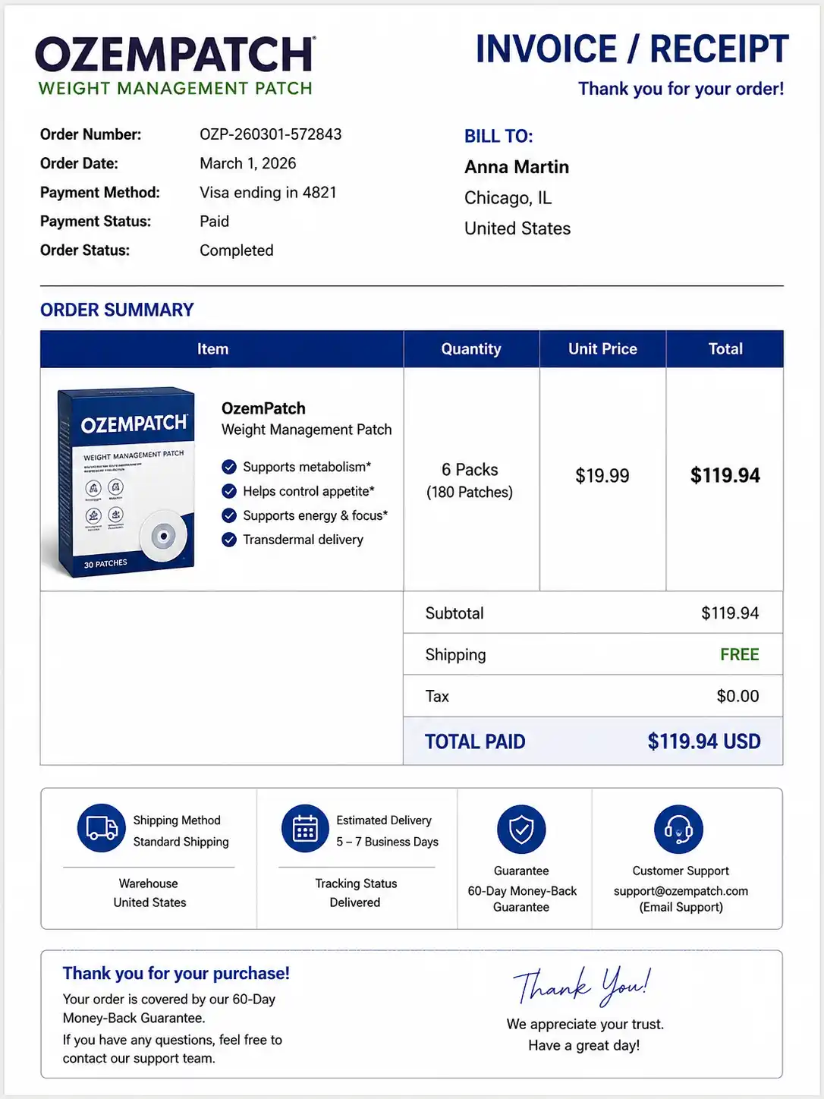Click the checkmark beside Transdermal delivery

click(x=229, y=540)
